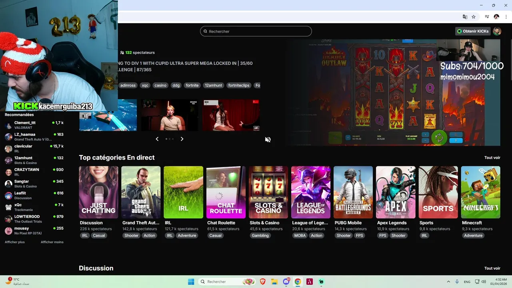Click the Windows Start button
The image size is (512, 288).
191,282
